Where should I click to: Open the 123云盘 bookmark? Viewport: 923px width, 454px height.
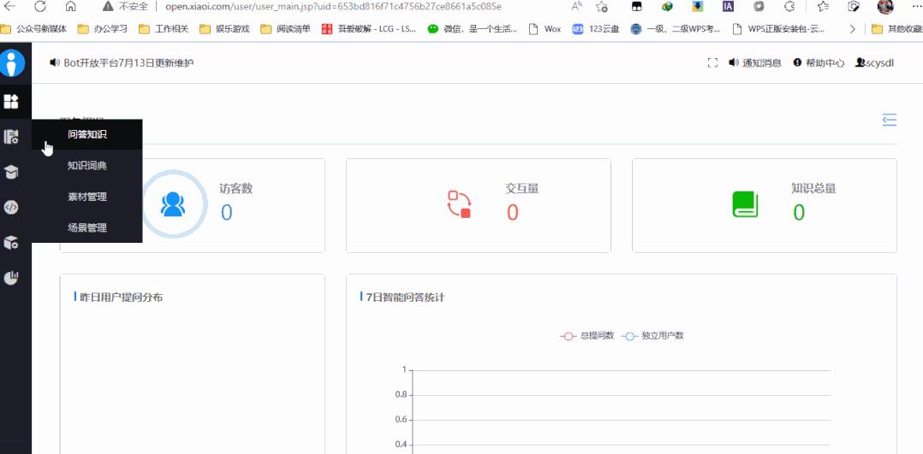(596, 29)
